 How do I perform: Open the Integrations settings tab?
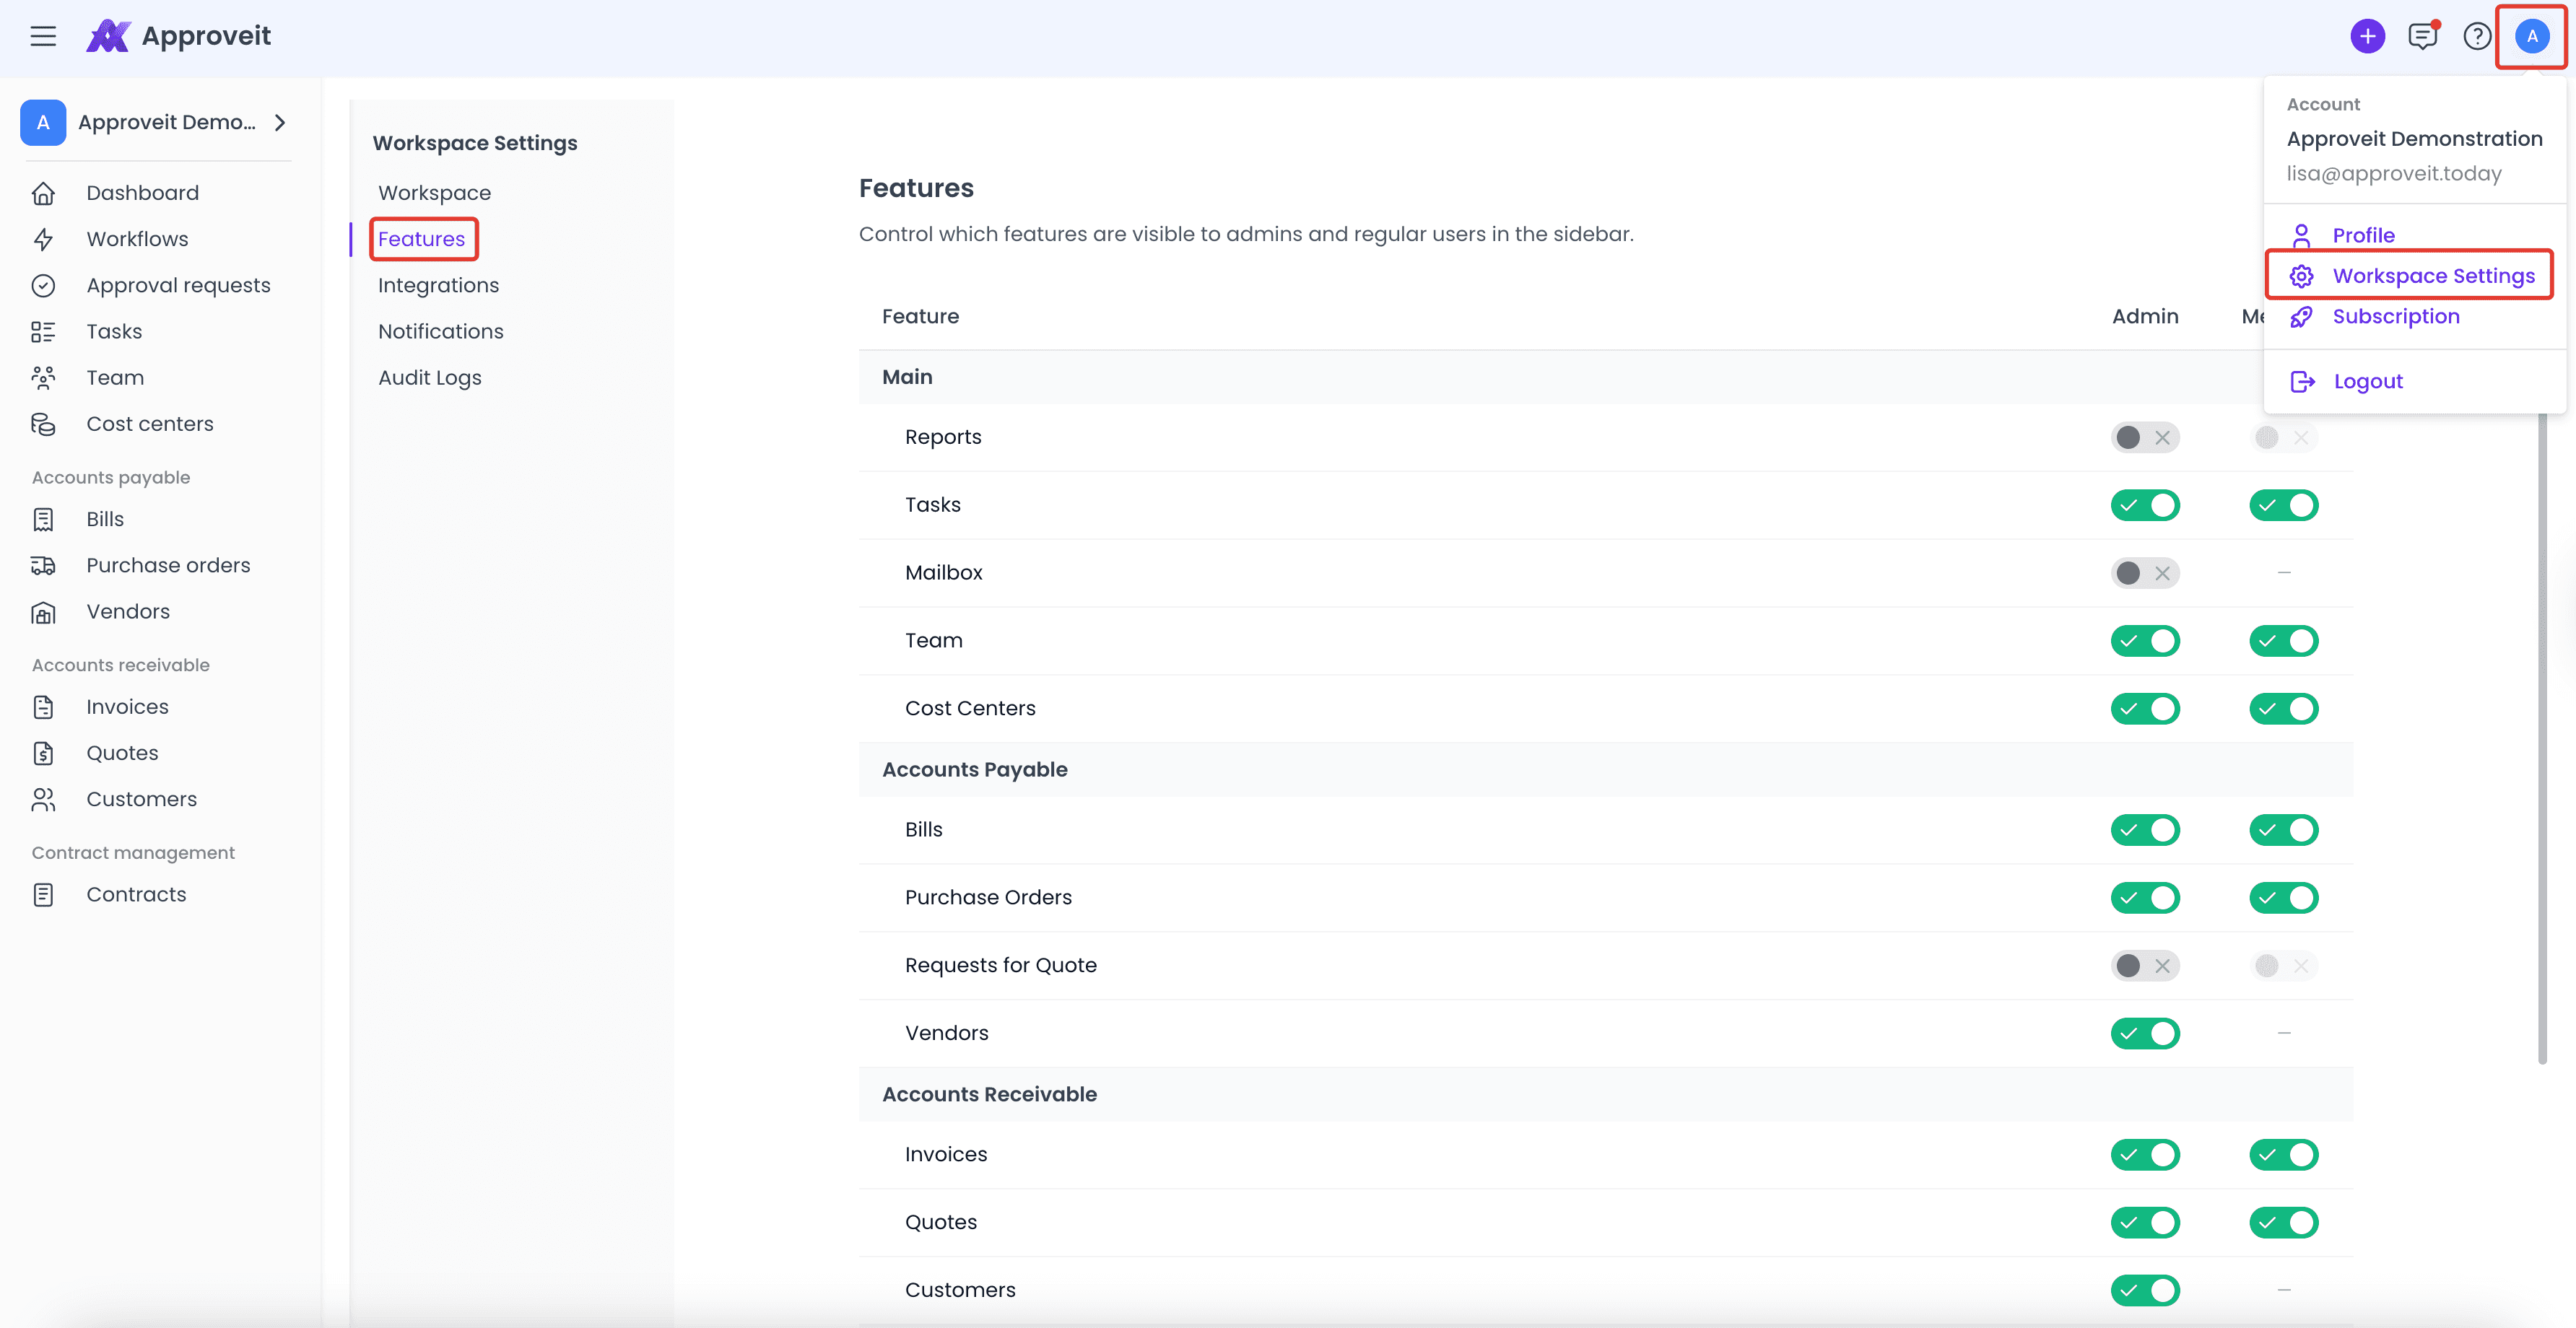(438, 285)
